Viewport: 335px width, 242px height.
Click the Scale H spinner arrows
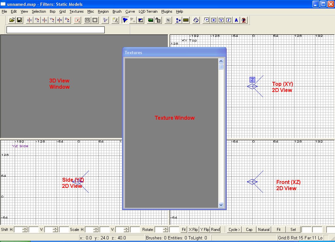(x=96, y=230)
